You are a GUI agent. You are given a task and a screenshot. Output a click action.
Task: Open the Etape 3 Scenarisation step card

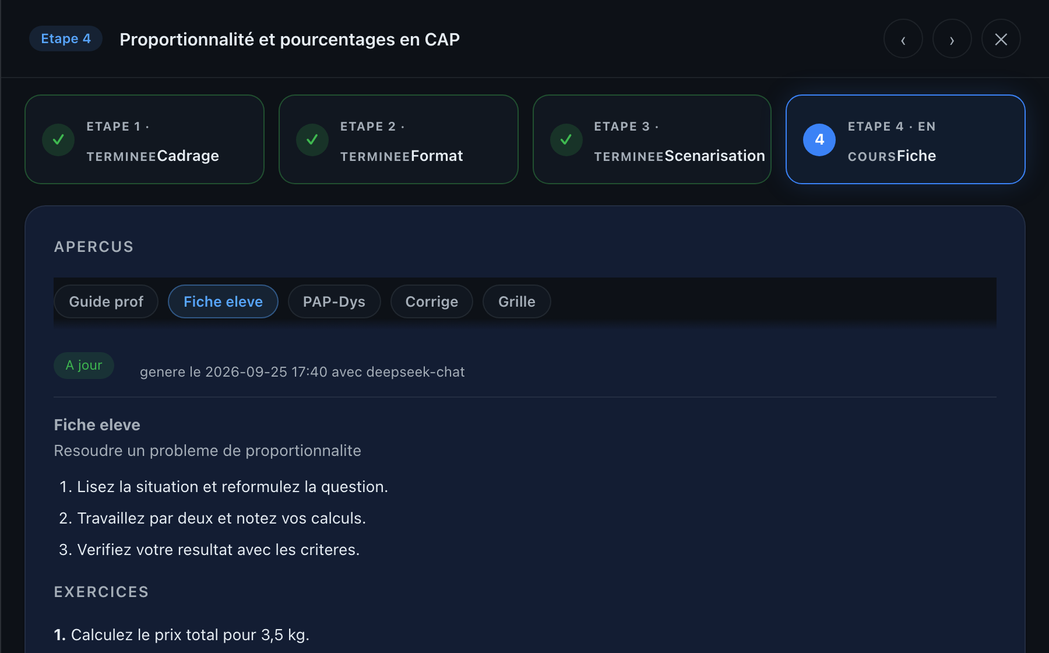point(652,139)
